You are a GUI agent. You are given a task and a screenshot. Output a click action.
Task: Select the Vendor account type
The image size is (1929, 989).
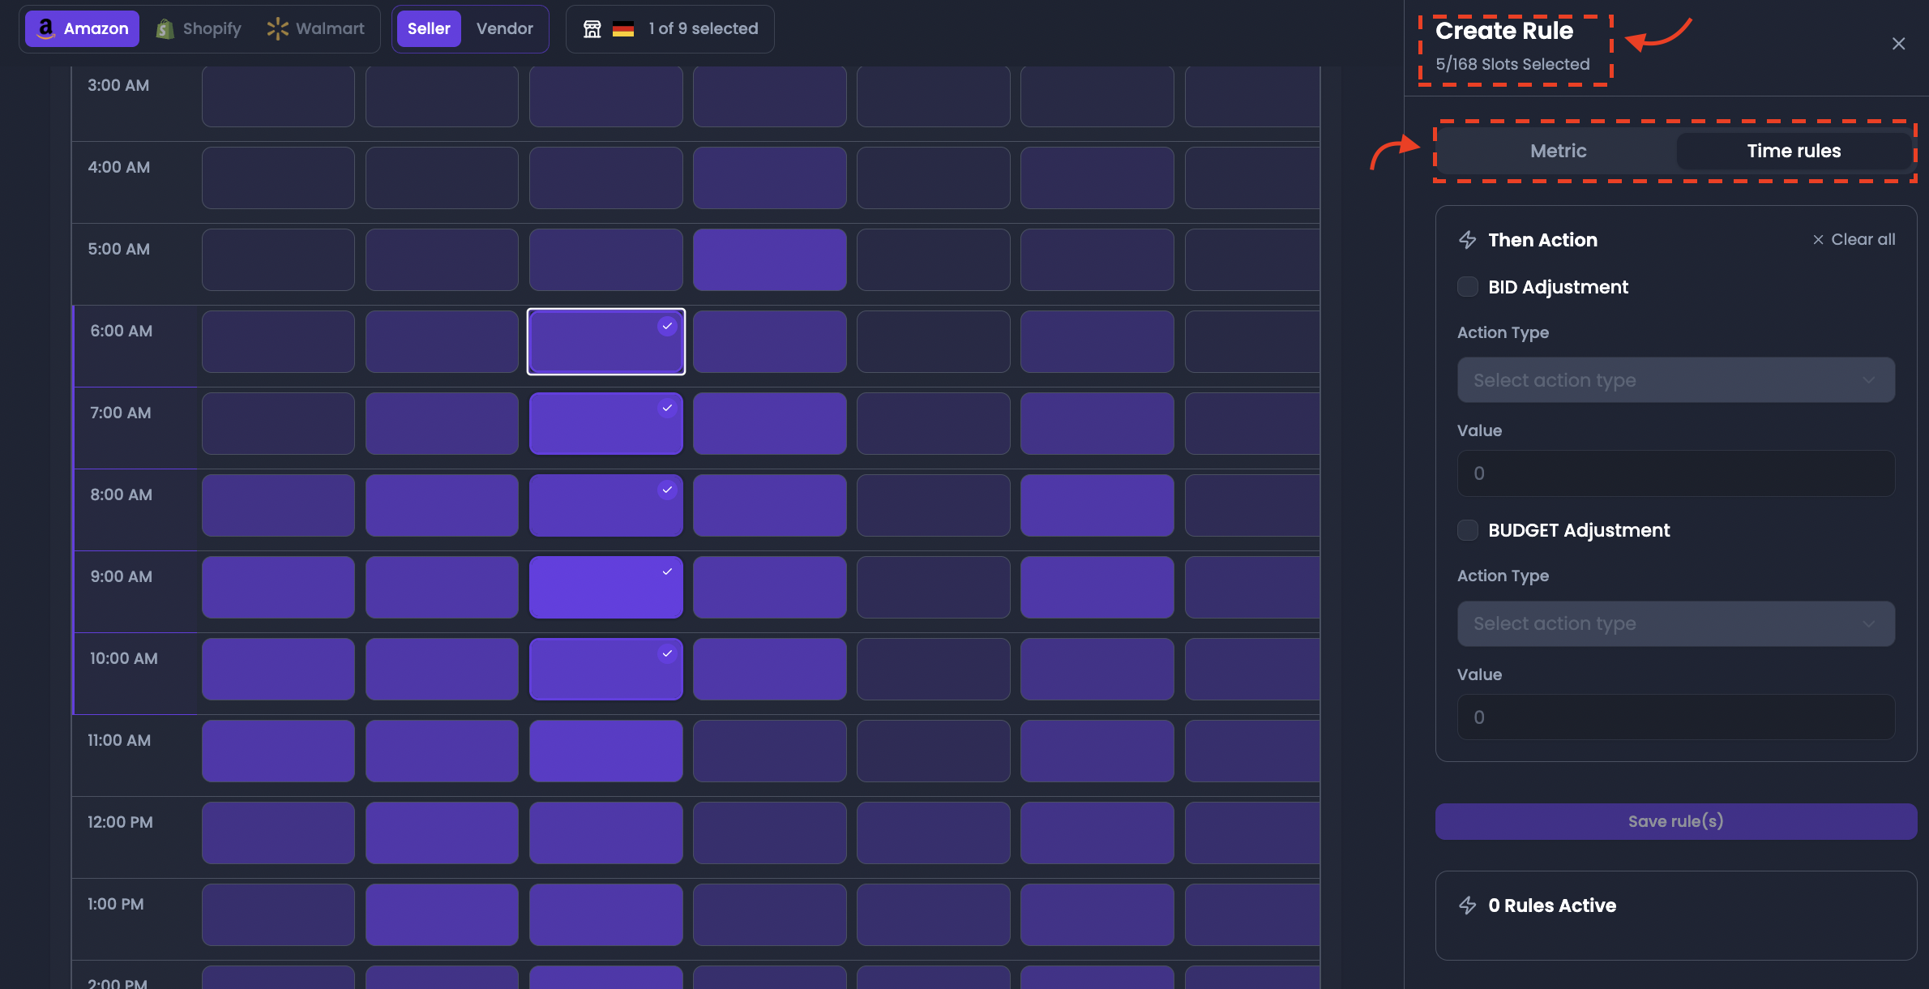(x=504, y=28)
